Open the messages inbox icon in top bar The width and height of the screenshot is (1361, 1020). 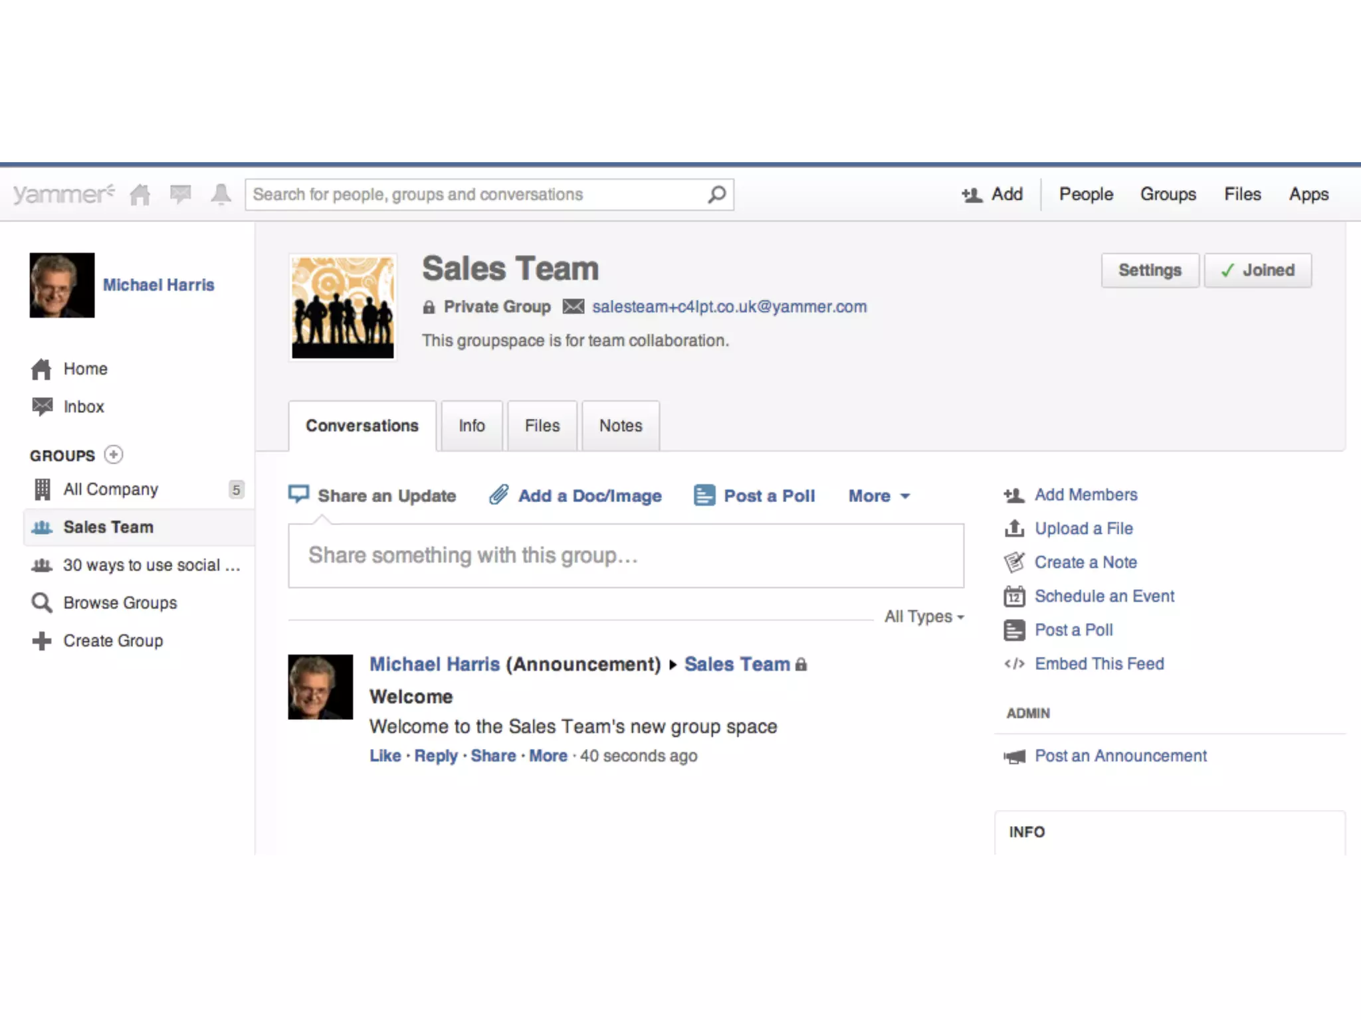pyautogui.click(x=180, y=195)
